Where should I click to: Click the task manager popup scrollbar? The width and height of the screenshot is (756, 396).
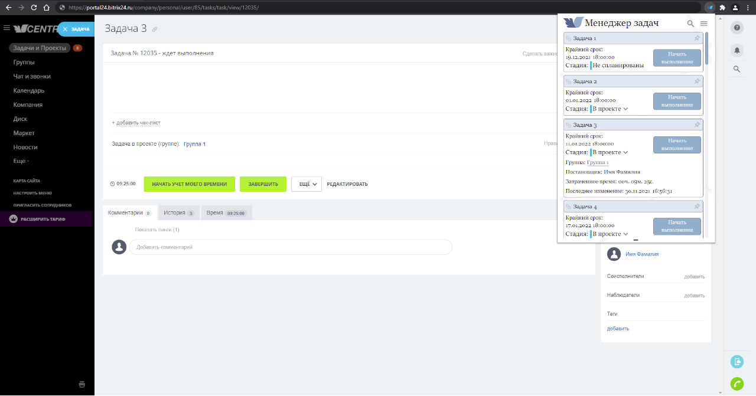tap(707, 48)
